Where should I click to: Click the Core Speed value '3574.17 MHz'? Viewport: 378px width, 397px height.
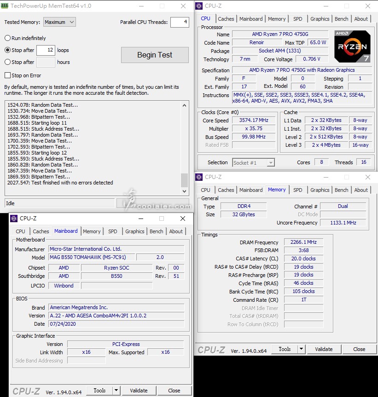pyautogui.click(x=254, y=120)
